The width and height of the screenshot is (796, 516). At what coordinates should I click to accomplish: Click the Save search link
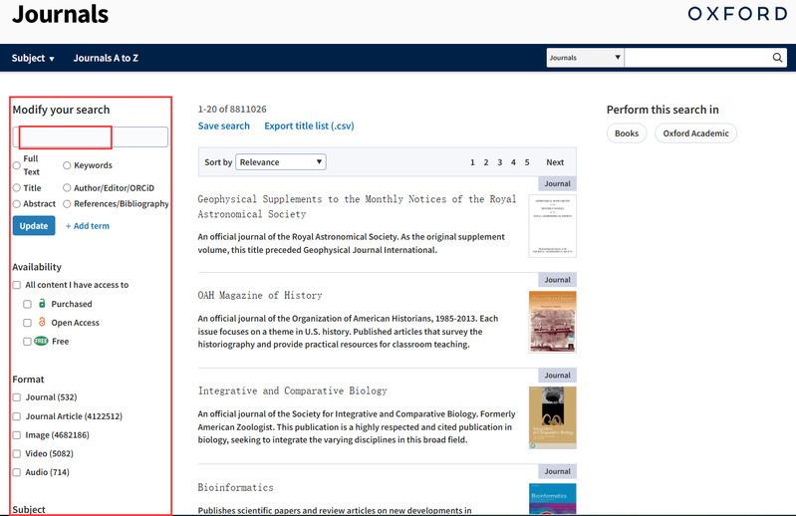[223, 127]
